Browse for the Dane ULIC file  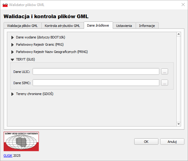164,72
